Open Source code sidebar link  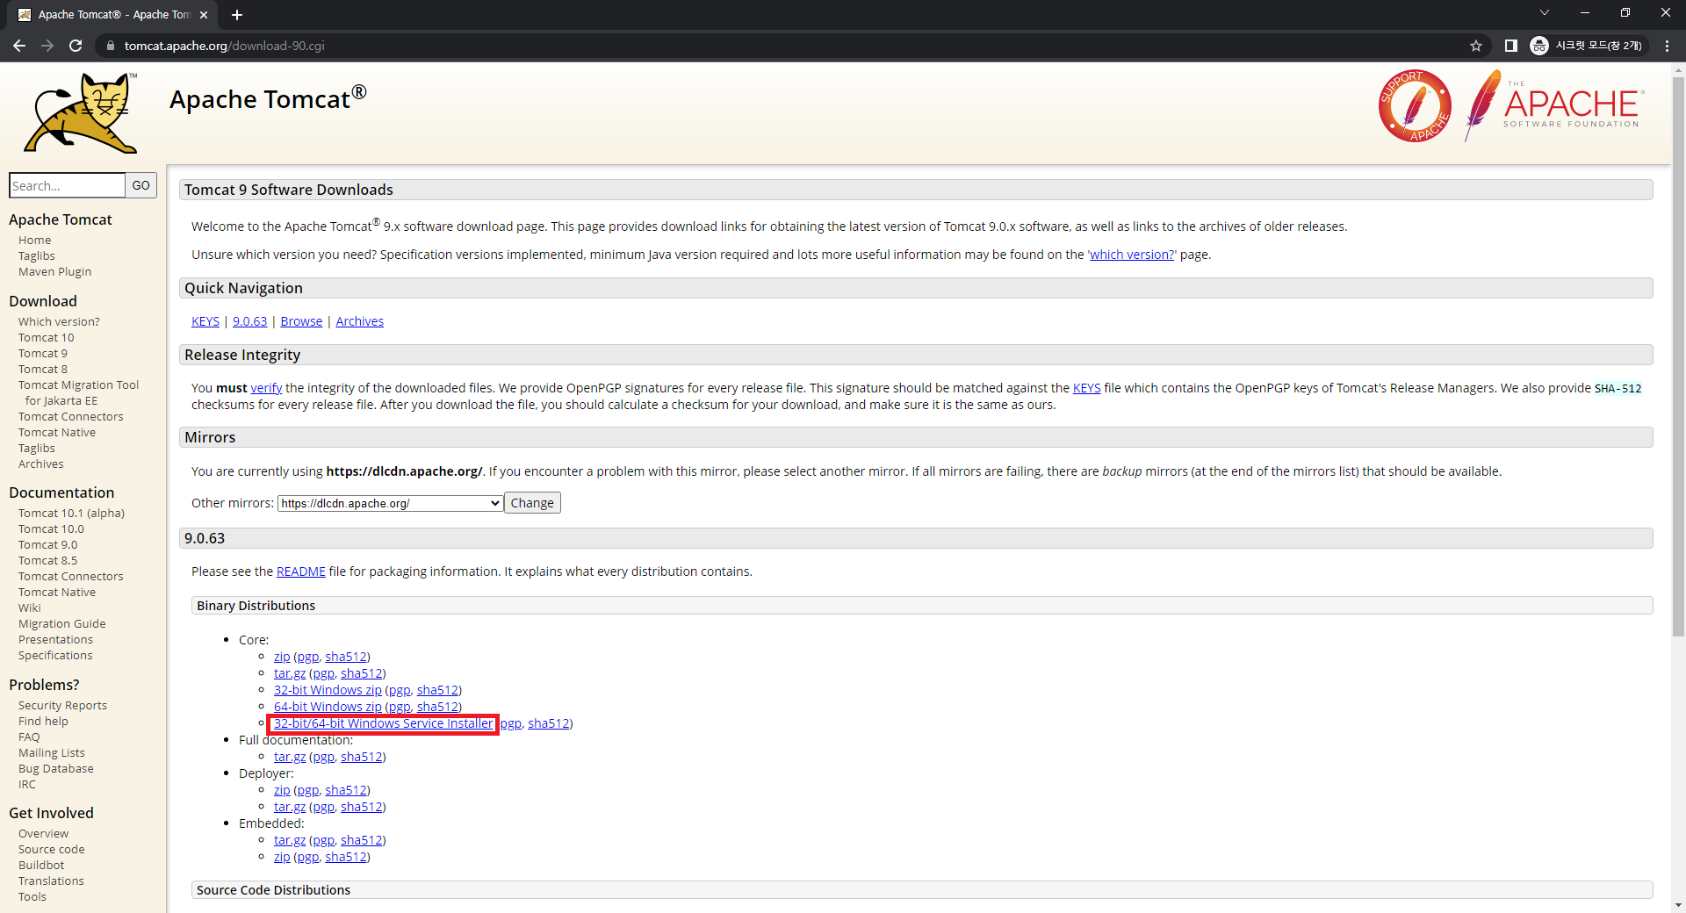click(x=51, y=850)
